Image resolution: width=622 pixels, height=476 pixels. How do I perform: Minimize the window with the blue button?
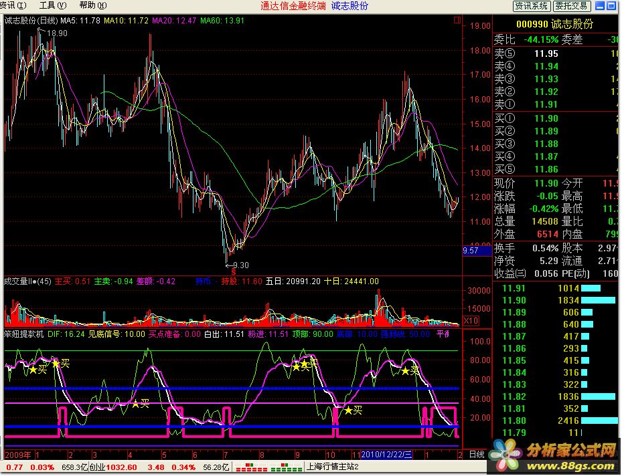pos(600,5)
